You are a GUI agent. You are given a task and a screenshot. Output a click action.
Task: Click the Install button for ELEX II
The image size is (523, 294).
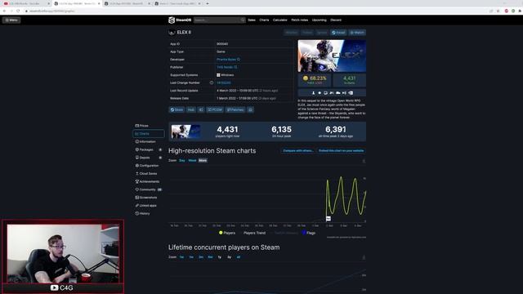coord(338,33)
